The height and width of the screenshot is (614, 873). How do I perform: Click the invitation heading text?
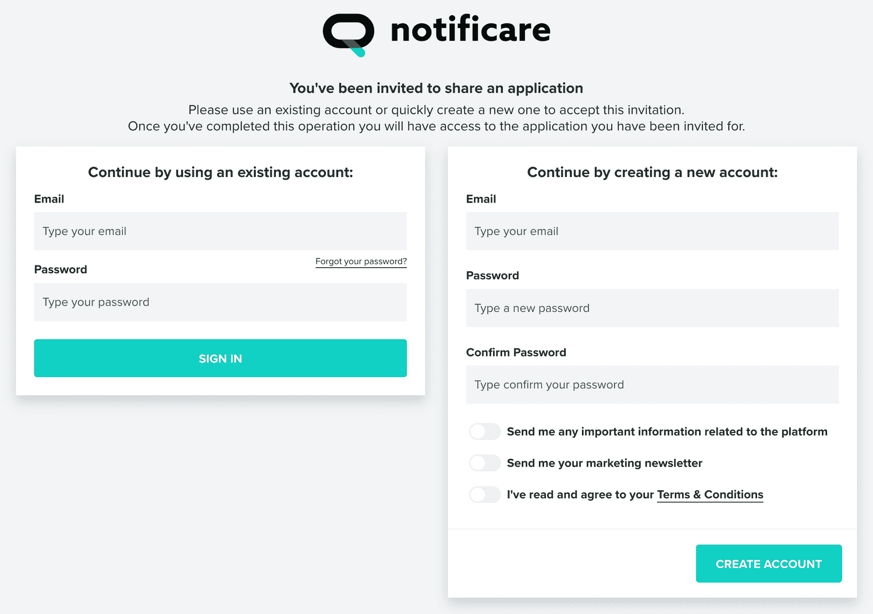[436, 88]
